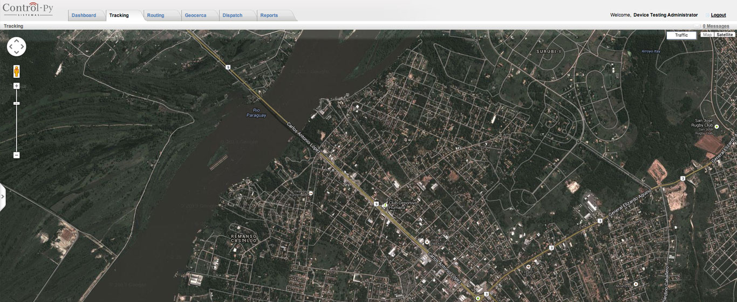The height and width of the screenshot is (302, 737).
Task: Click the Control-Py Sistemas logo
Action: coord(28,9)
